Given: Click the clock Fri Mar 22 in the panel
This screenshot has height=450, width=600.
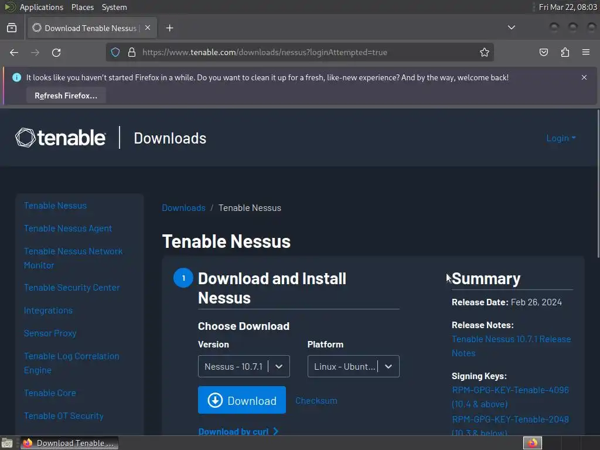Looking at the screenshot, I should (567, 7).
